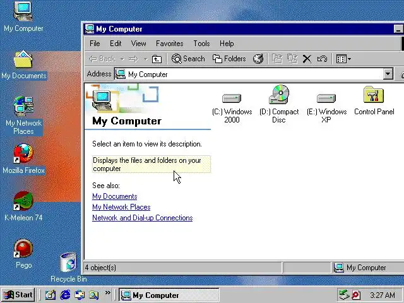Click the Back toolbar button
Viewport: 404px width, 303px height.
102,59
